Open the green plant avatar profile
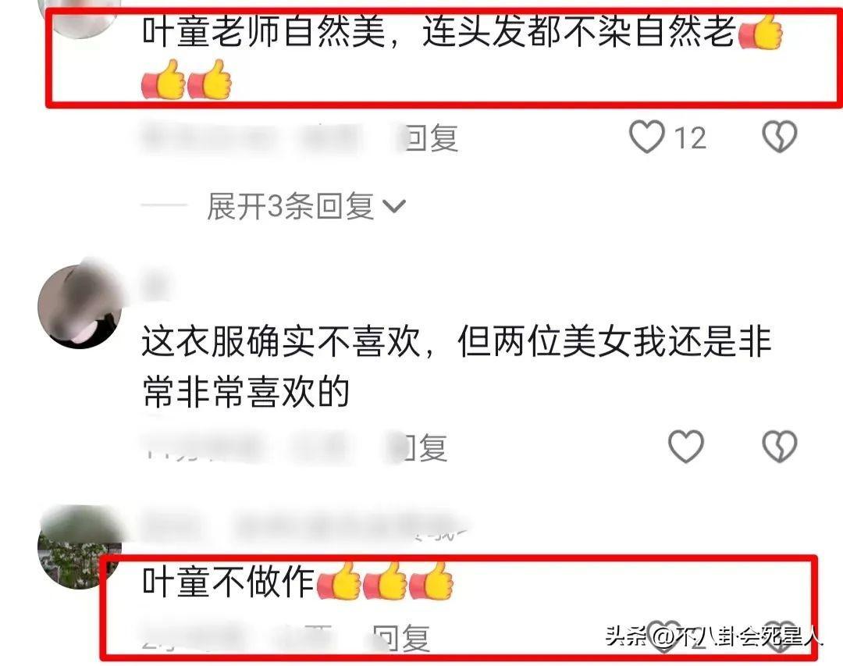This screenshot has width=843, height=666. pos(80,547)
